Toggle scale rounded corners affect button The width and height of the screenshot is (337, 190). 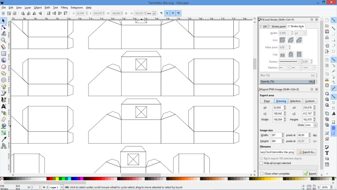point(167,14)
